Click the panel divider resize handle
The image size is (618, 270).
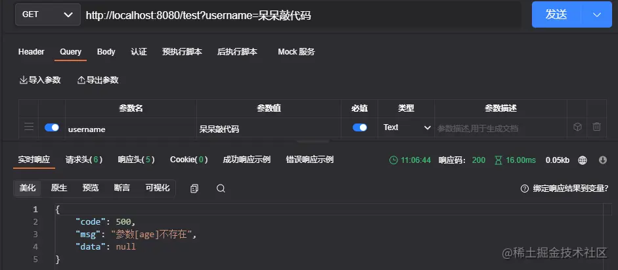313,141
